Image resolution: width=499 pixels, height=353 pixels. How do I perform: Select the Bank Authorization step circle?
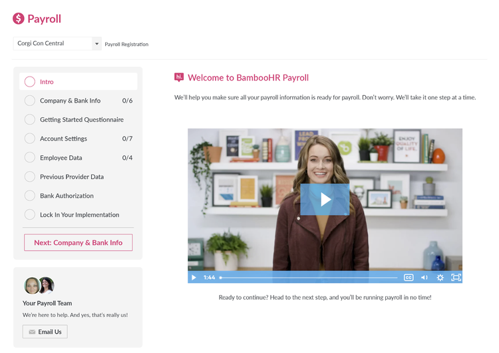click(x=29, y=196)
